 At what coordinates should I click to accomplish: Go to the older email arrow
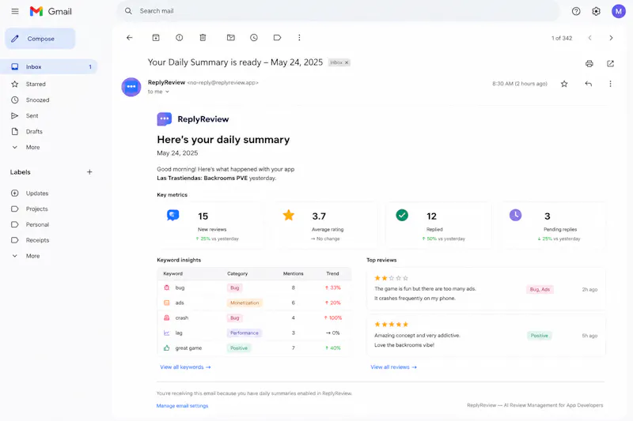[x=611, y=38]
